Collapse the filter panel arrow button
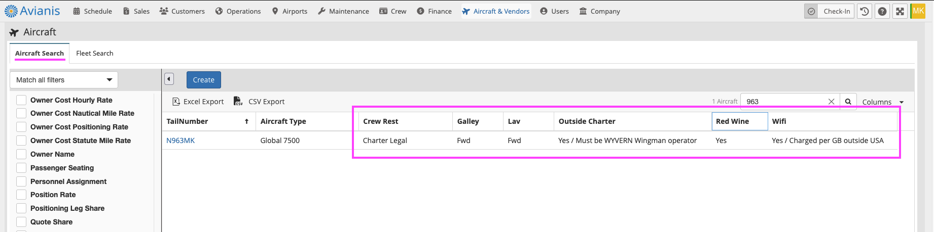Screen dimensions: 934x232 coord(169,79)
